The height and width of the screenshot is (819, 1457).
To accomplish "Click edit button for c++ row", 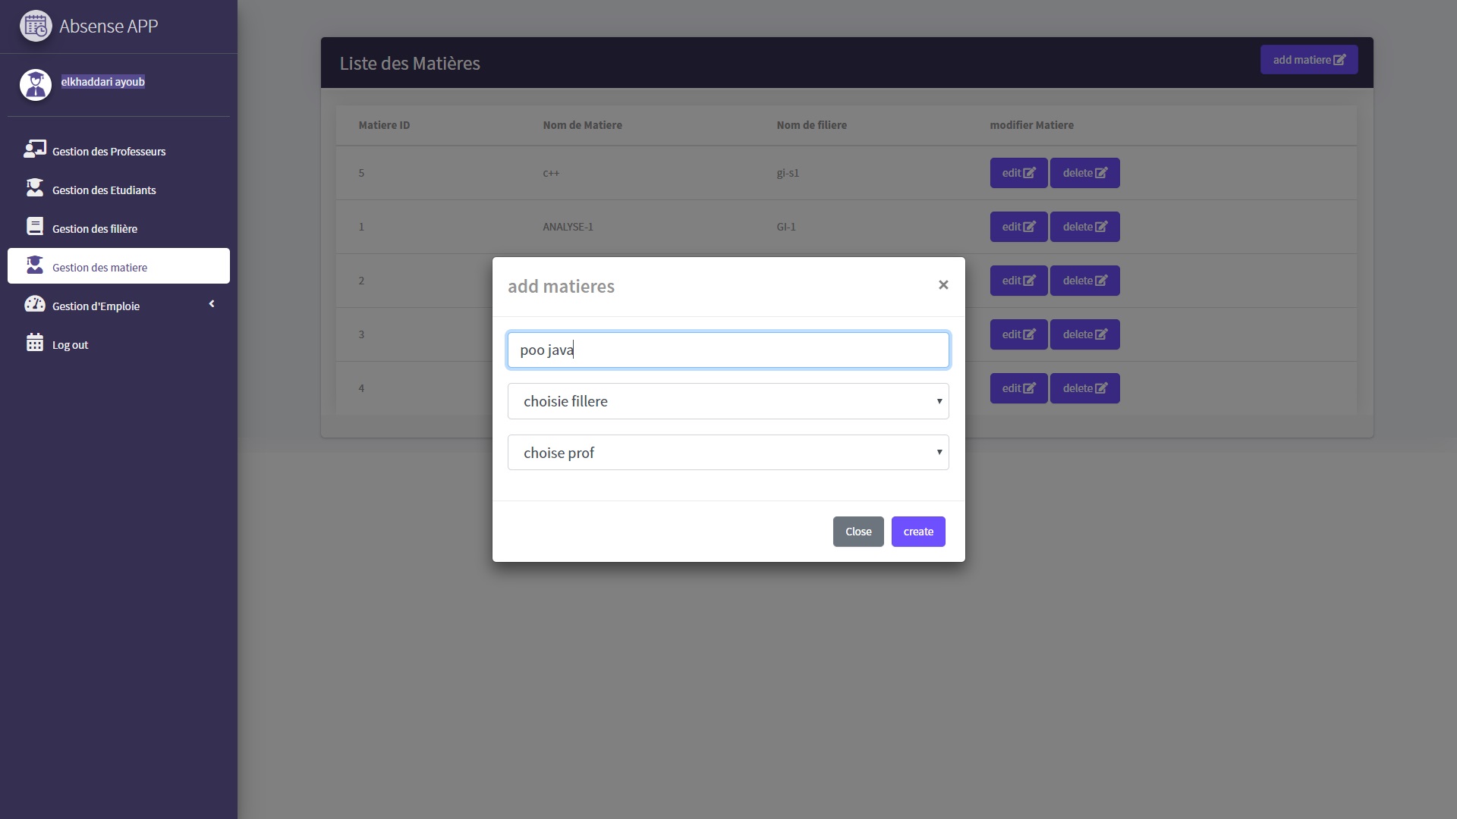I will [1018, 173].
